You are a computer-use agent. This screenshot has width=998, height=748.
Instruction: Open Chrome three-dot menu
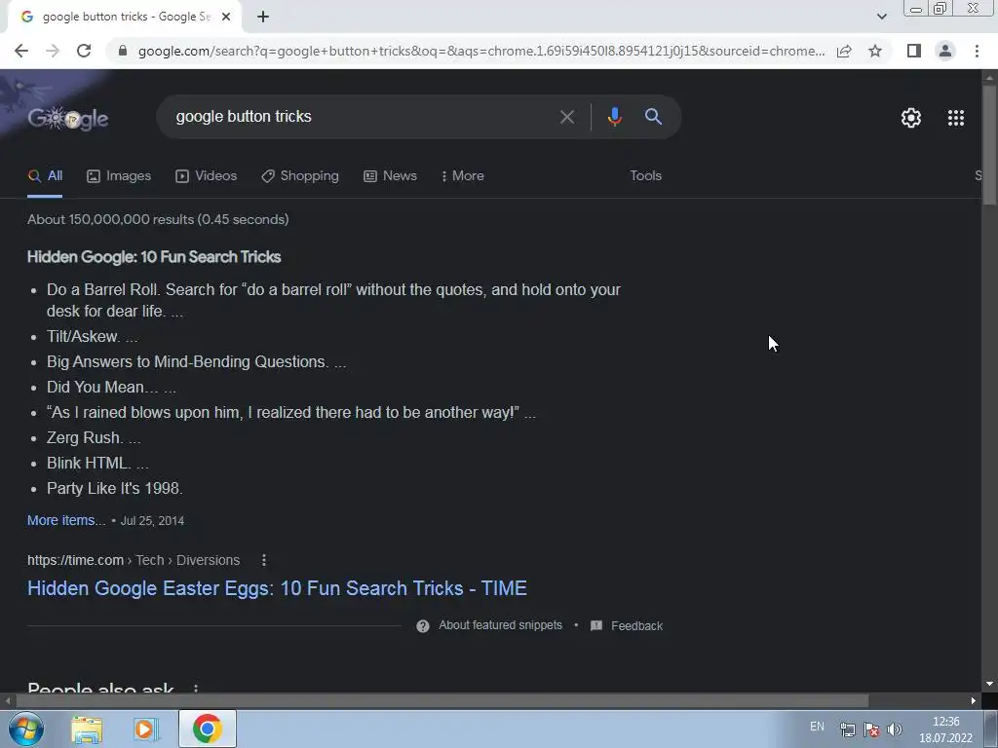point(977,51)
